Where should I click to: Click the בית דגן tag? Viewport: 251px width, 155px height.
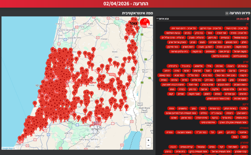click(231, 132)
